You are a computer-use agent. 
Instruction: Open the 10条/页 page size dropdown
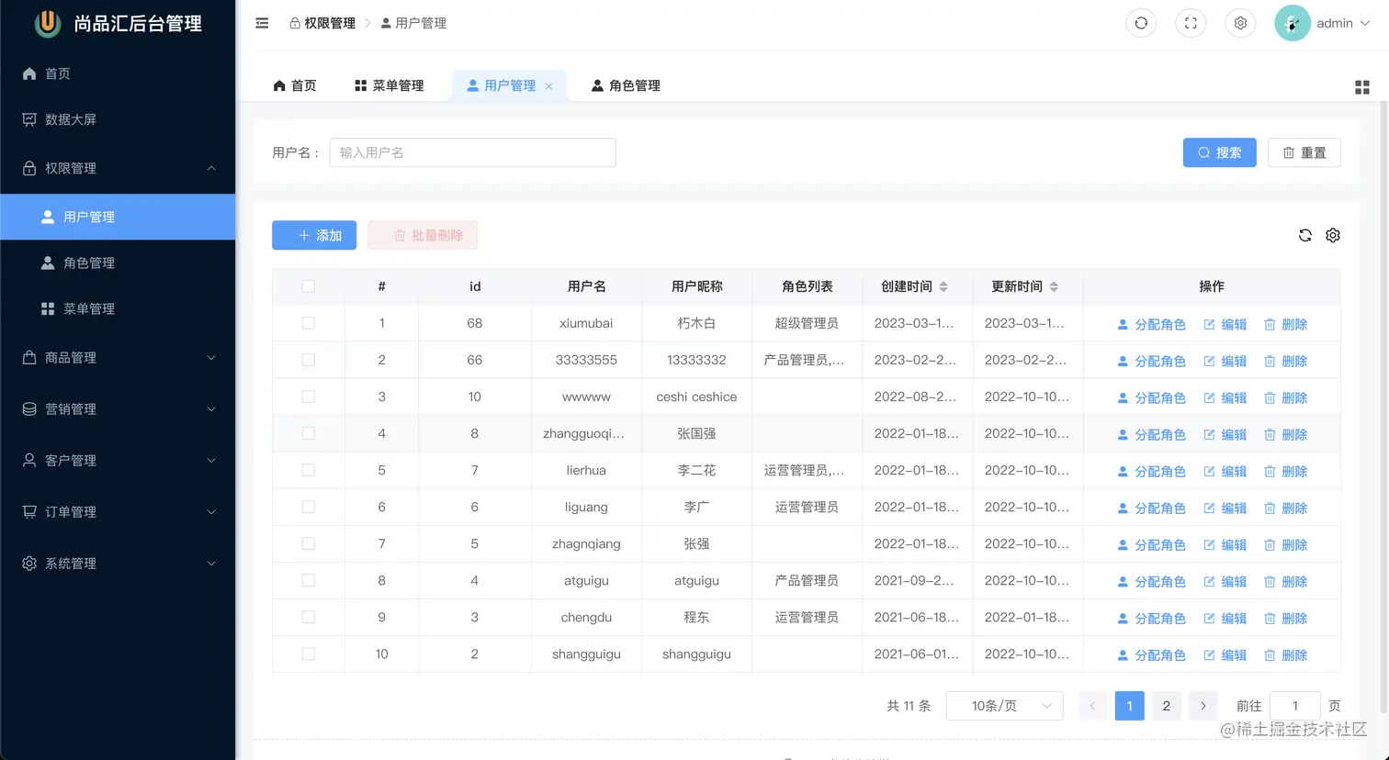(x=1004, y=706)
